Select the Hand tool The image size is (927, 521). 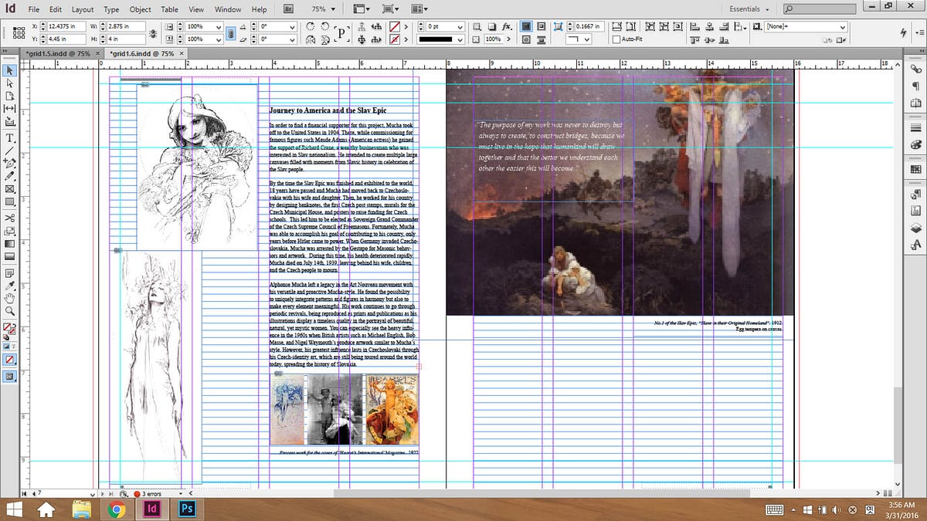[9, 298]
